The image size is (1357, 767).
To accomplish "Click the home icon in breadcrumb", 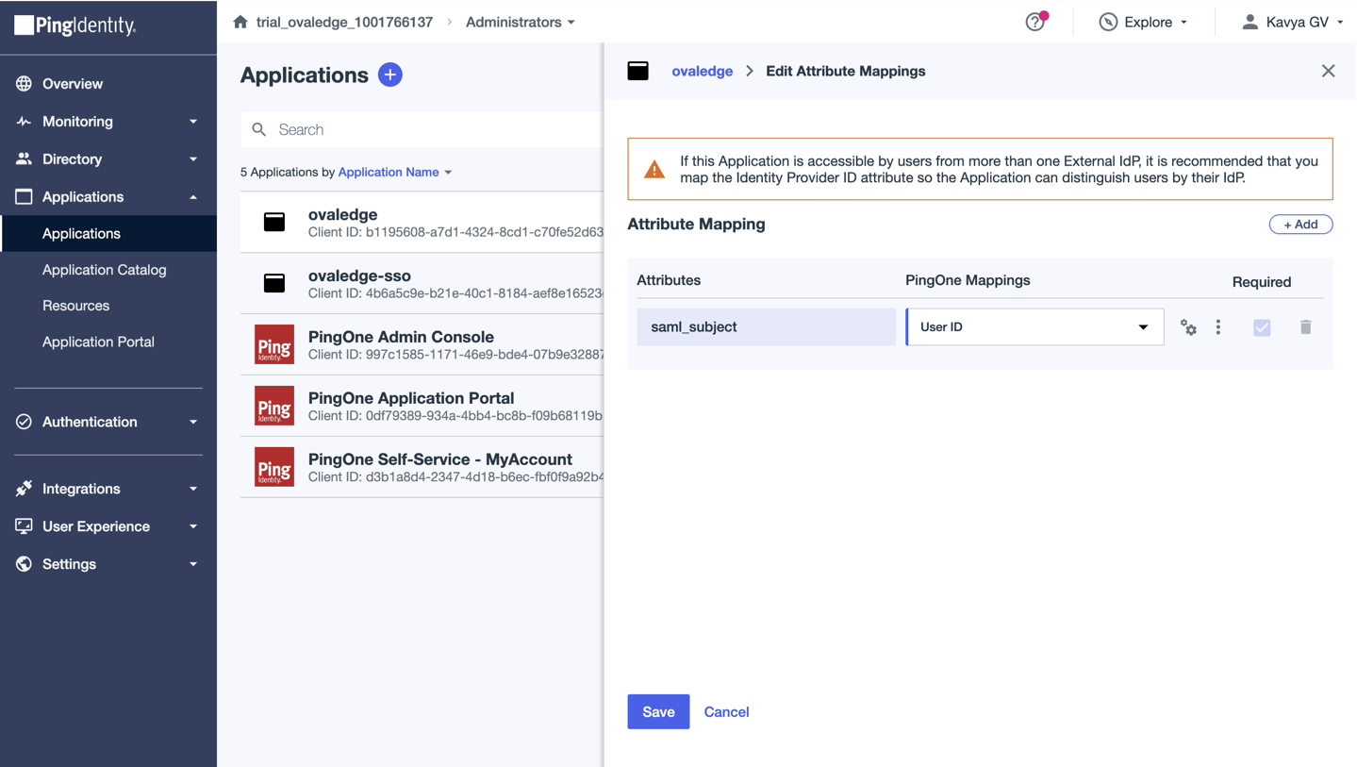I will 240,22.
